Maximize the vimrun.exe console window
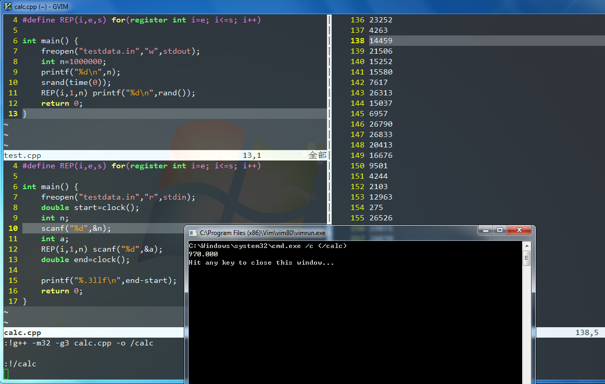Viewport: 605px width, 384px height. click(x=500, y=230)
